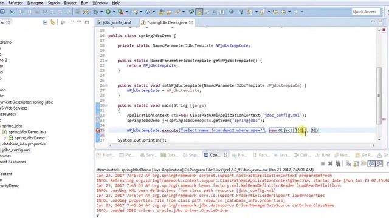Click Remove All Terminated Launches icon
This screenshot has height=218, width=389.
coord(338,163)
